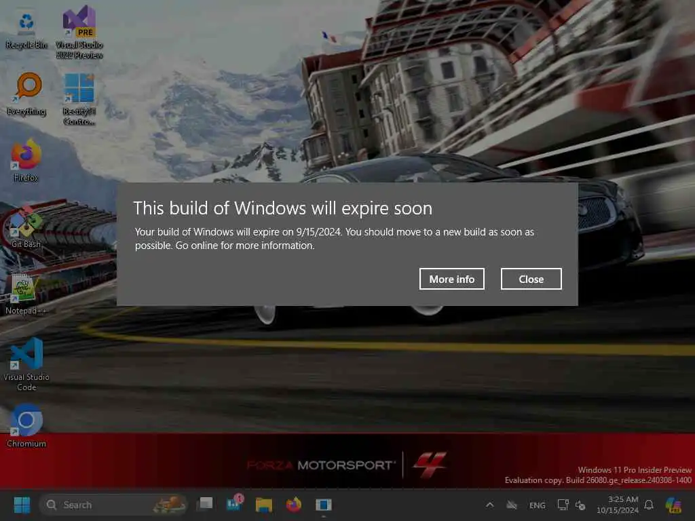Select the Visual Studio Code shortcut
Screen dimensions: 695x521
point(26,364)
